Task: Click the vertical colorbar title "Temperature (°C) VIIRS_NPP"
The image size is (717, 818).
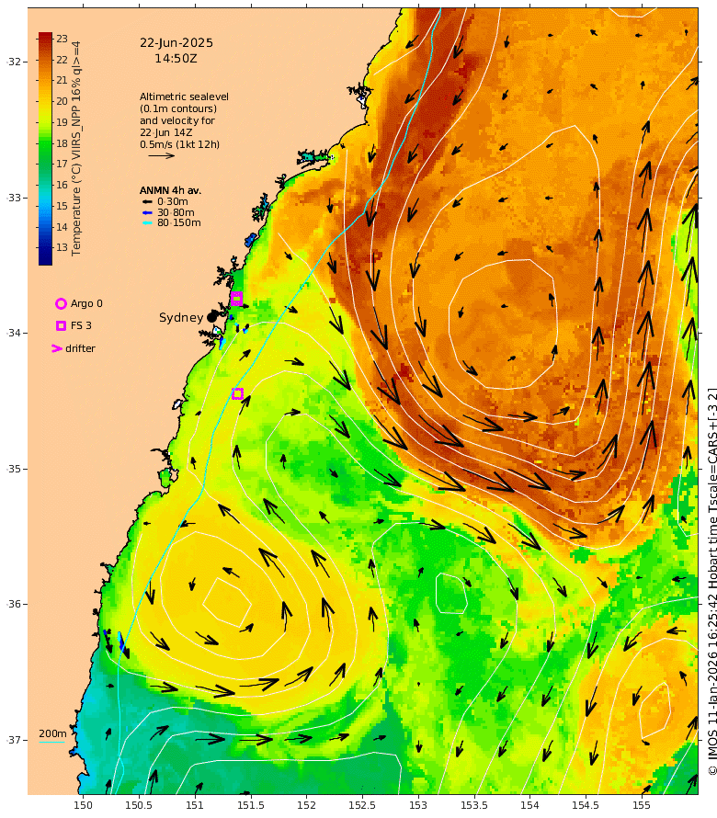Action: coord(76,169)
